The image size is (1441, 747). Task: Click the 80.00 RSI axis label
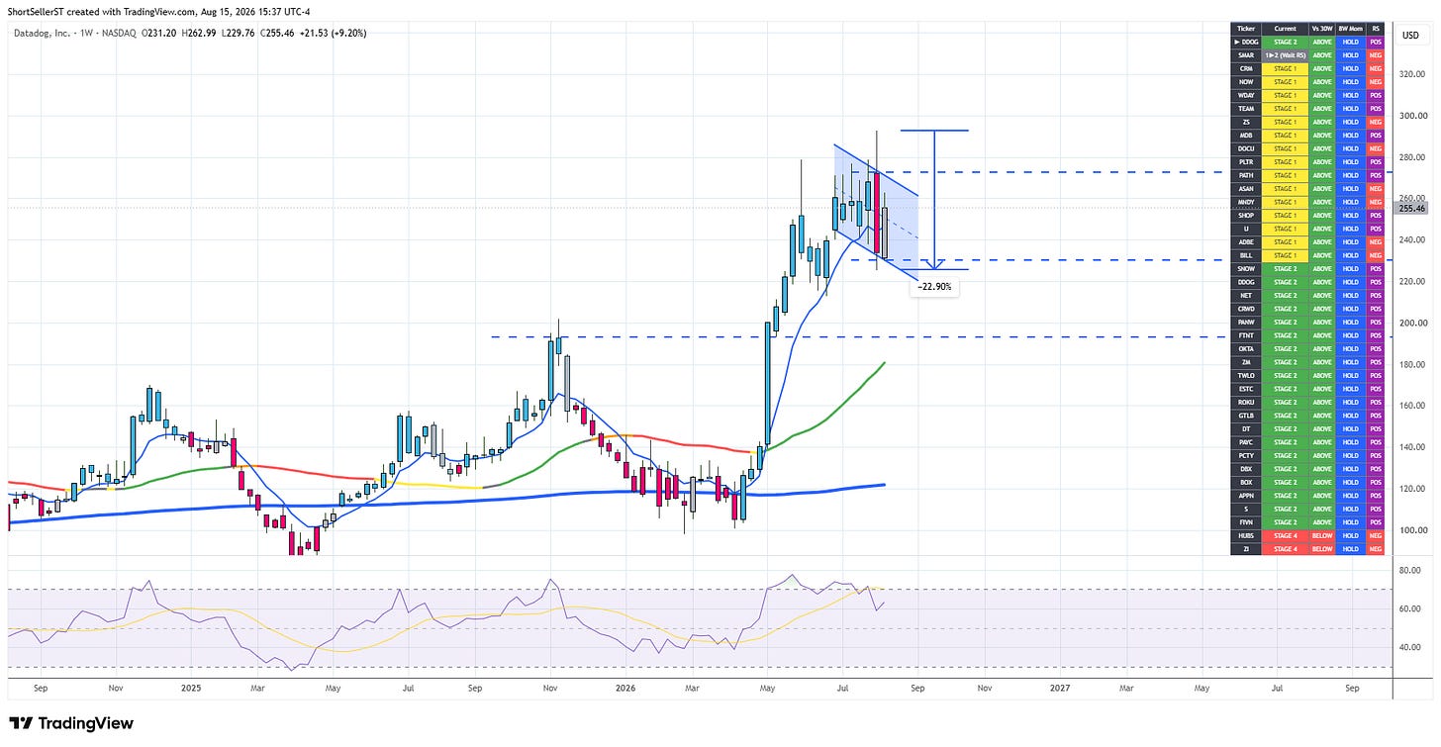point(1410,571)
